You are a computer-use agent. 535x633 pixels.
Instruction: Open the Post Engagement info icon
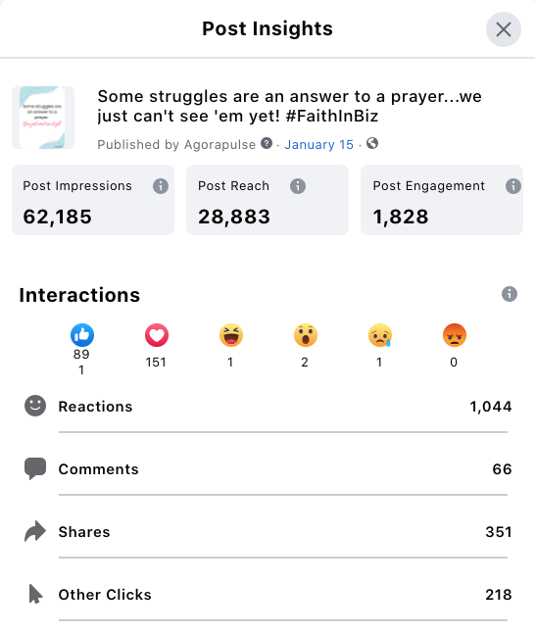pyautogui.click(x=513, y=186)
